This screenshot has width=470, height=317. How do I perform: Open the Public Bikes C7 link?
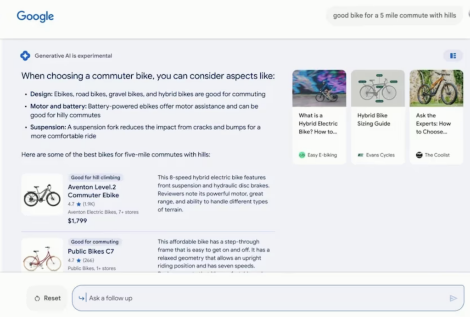91,251
